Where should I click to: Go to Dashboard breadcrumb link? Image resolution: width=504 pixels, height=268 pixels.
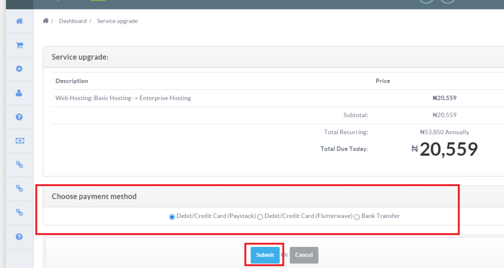pyautogui.click(x=73, y=21)
